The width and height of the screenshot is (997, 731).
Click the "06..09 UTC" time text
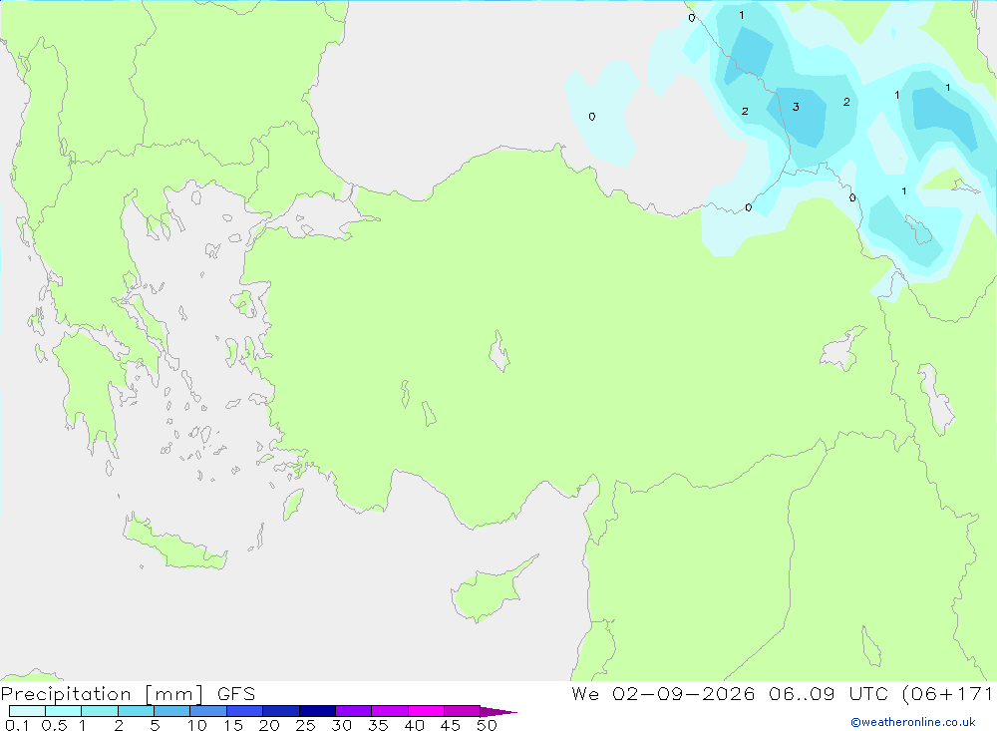coord(828,693)
